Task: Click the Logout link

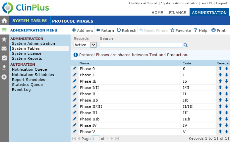Action: 222,3
